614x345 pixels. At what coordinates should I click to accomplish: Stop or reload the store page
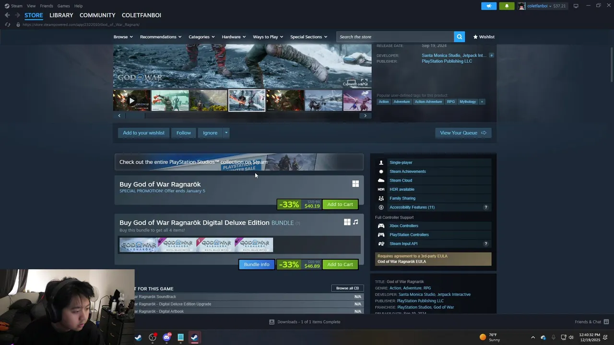[8, 24]
